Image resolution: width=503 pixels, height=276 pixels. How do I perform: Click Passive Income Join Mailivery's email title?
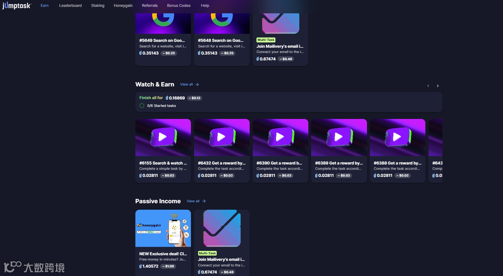pos(221,260)
